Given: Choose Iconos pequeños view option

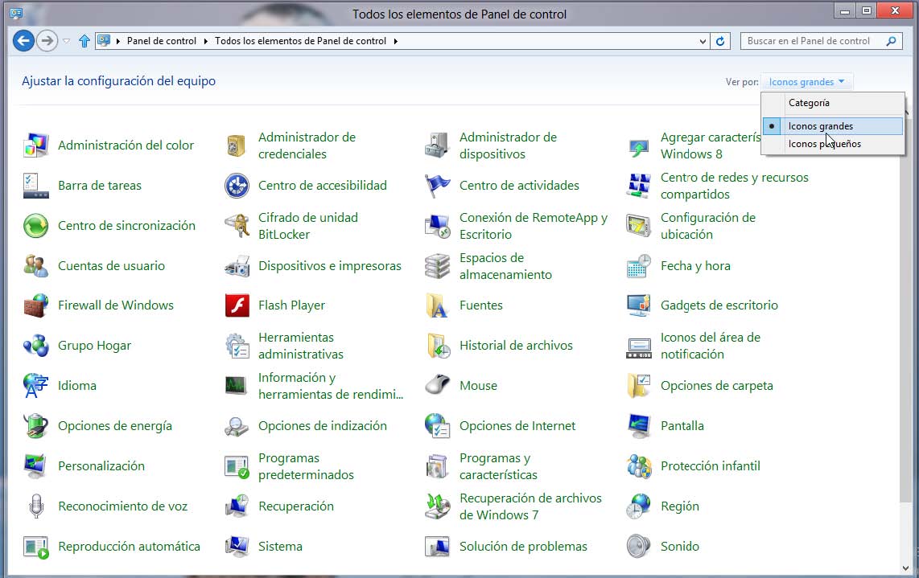Looking at the screenshot, I should (832, 144).
